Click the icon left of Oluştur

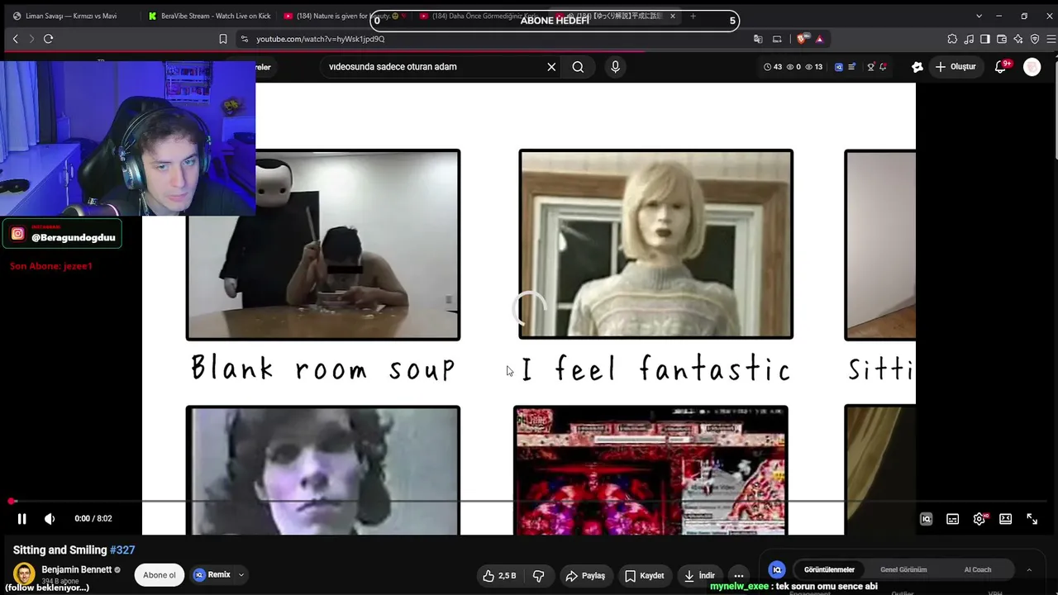[917, 67]
